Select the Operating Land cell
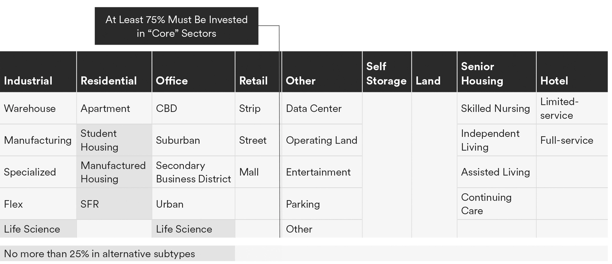Screen dimensions: 612x264 click(x=321, y=140)
